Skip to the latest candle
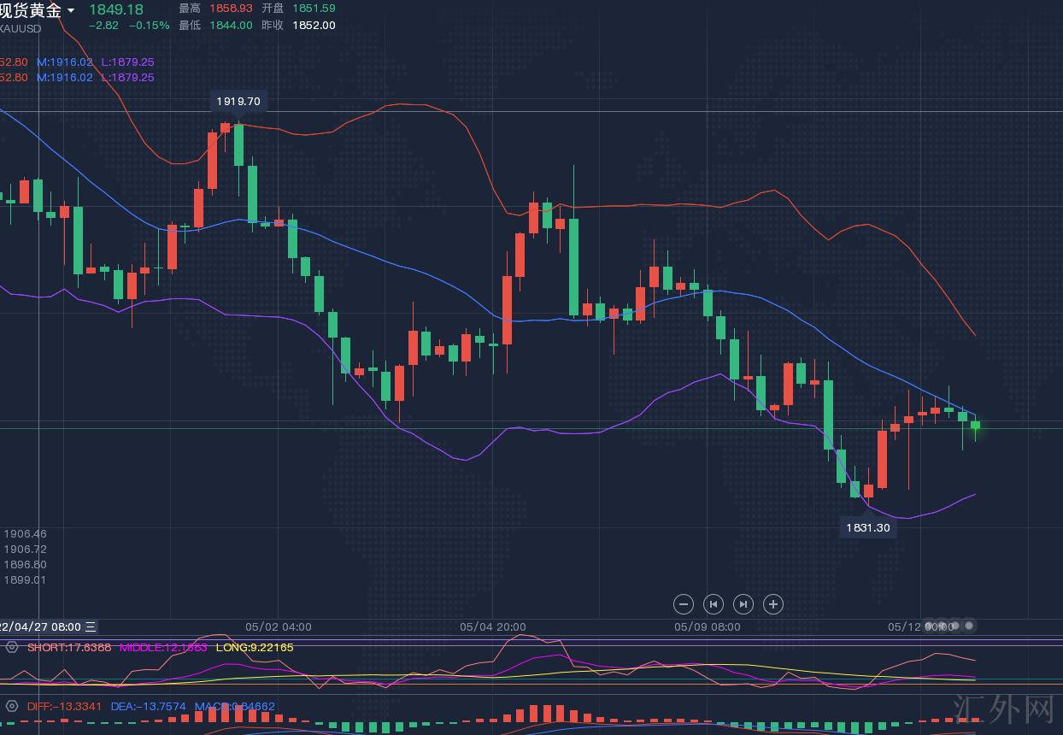This screenshot has height=735, width=1063. 743,604
